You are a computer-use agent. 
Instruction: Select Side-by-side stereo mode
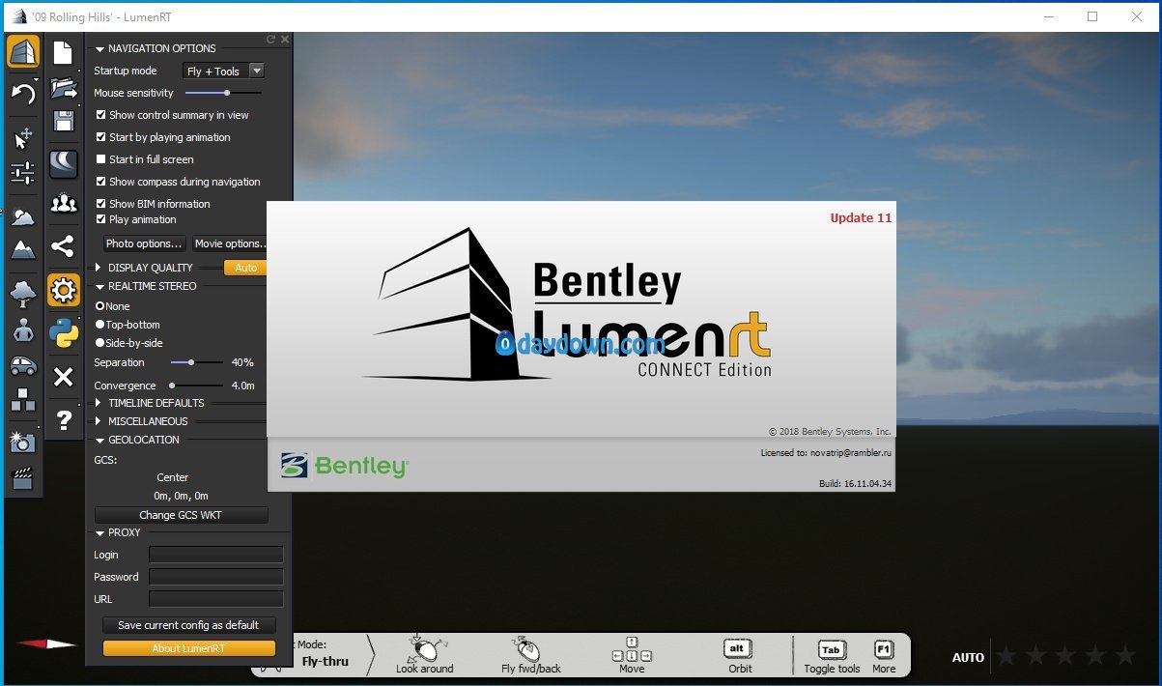(x=100, y=343)
